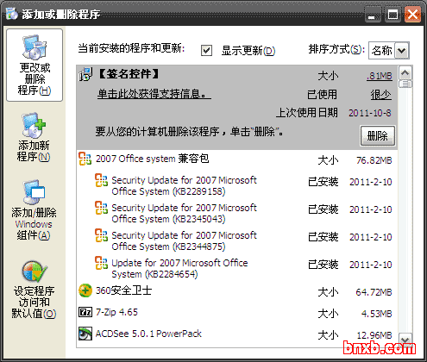The image size is (427, 362).
Task: Select the 360安全卫士 entry
Action: [x=237, y=290]
